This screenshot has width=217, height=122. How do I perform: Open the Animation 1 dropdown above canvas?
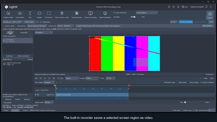click(44, 33)
